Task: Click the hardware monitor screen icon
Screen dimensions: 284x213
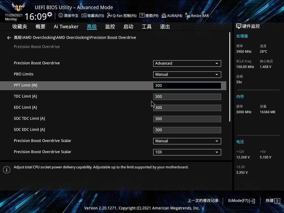Action: (239, 26)
